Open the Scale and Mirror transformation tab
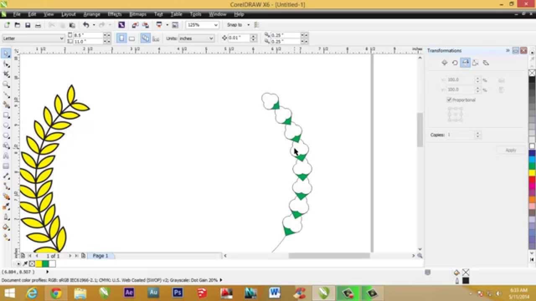 coord(465,63)
